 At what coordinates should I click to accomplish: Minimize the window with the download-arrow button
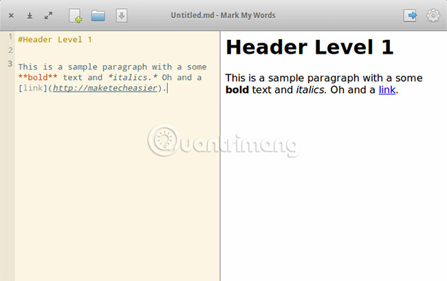(30, 15)
